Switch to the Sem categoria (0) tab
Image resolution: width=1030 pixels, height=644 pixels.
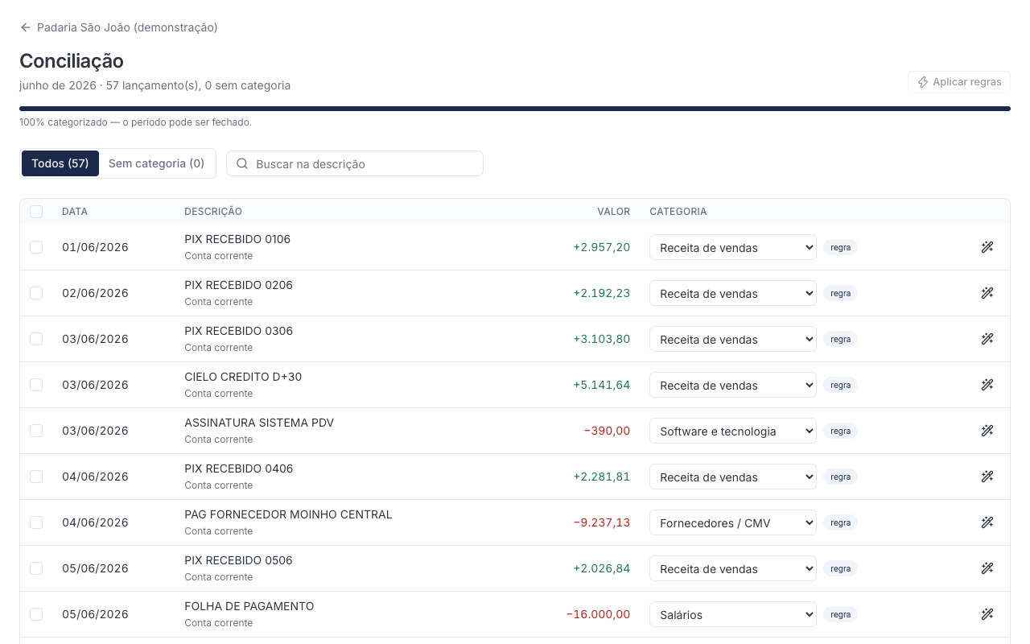click(157, 163)
